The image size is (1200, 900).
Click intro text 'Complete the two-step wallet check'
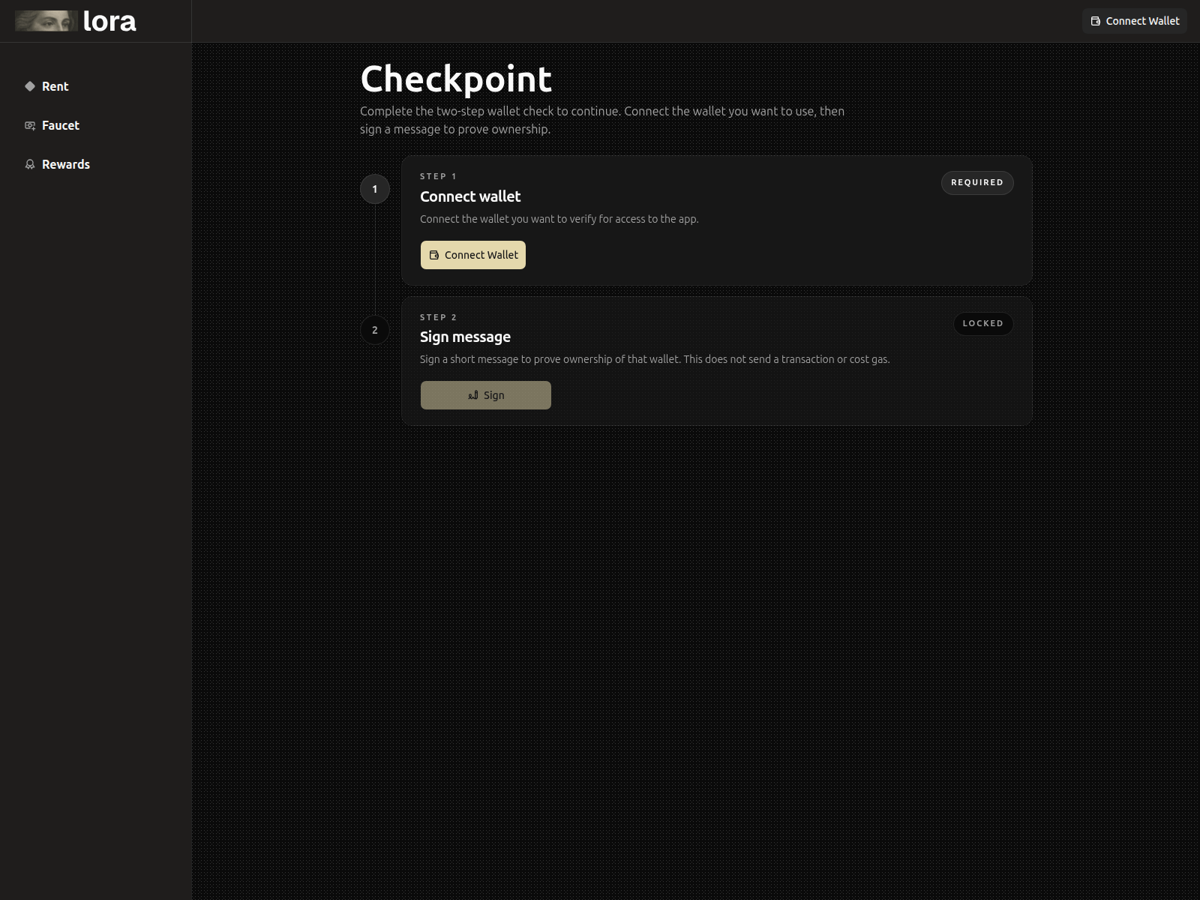457,111
